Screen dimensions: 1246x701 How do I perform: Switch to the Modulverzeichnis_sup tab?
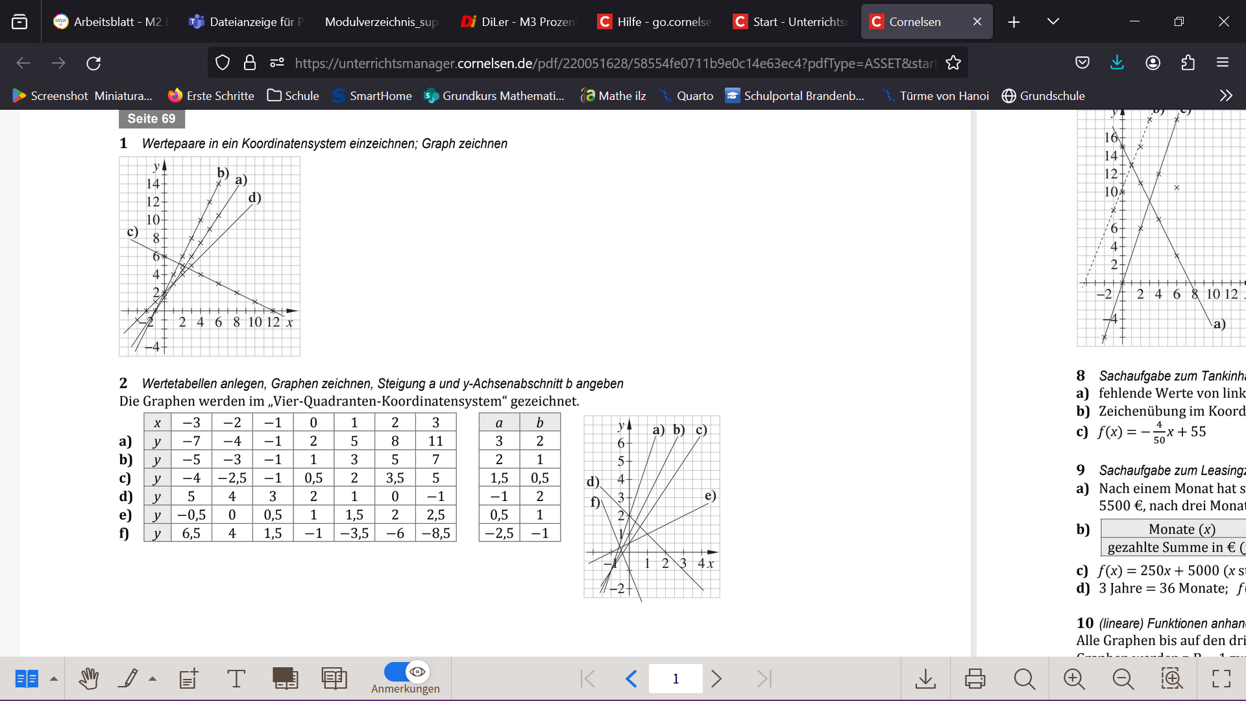(x=382, y=21)
